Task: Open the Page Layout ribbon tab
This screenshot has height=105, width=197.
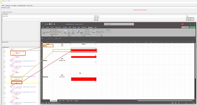Action: [58, 27]
